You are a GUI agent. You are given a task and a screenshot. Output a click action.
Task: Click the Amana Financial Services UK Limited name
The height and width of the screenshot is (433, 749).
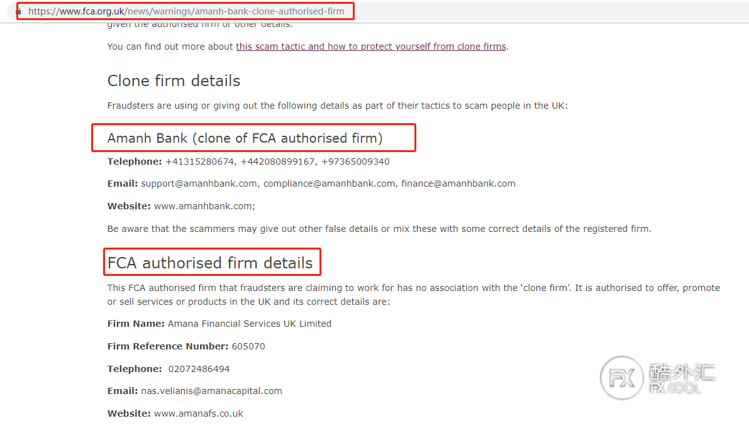[x=249, y=324]
